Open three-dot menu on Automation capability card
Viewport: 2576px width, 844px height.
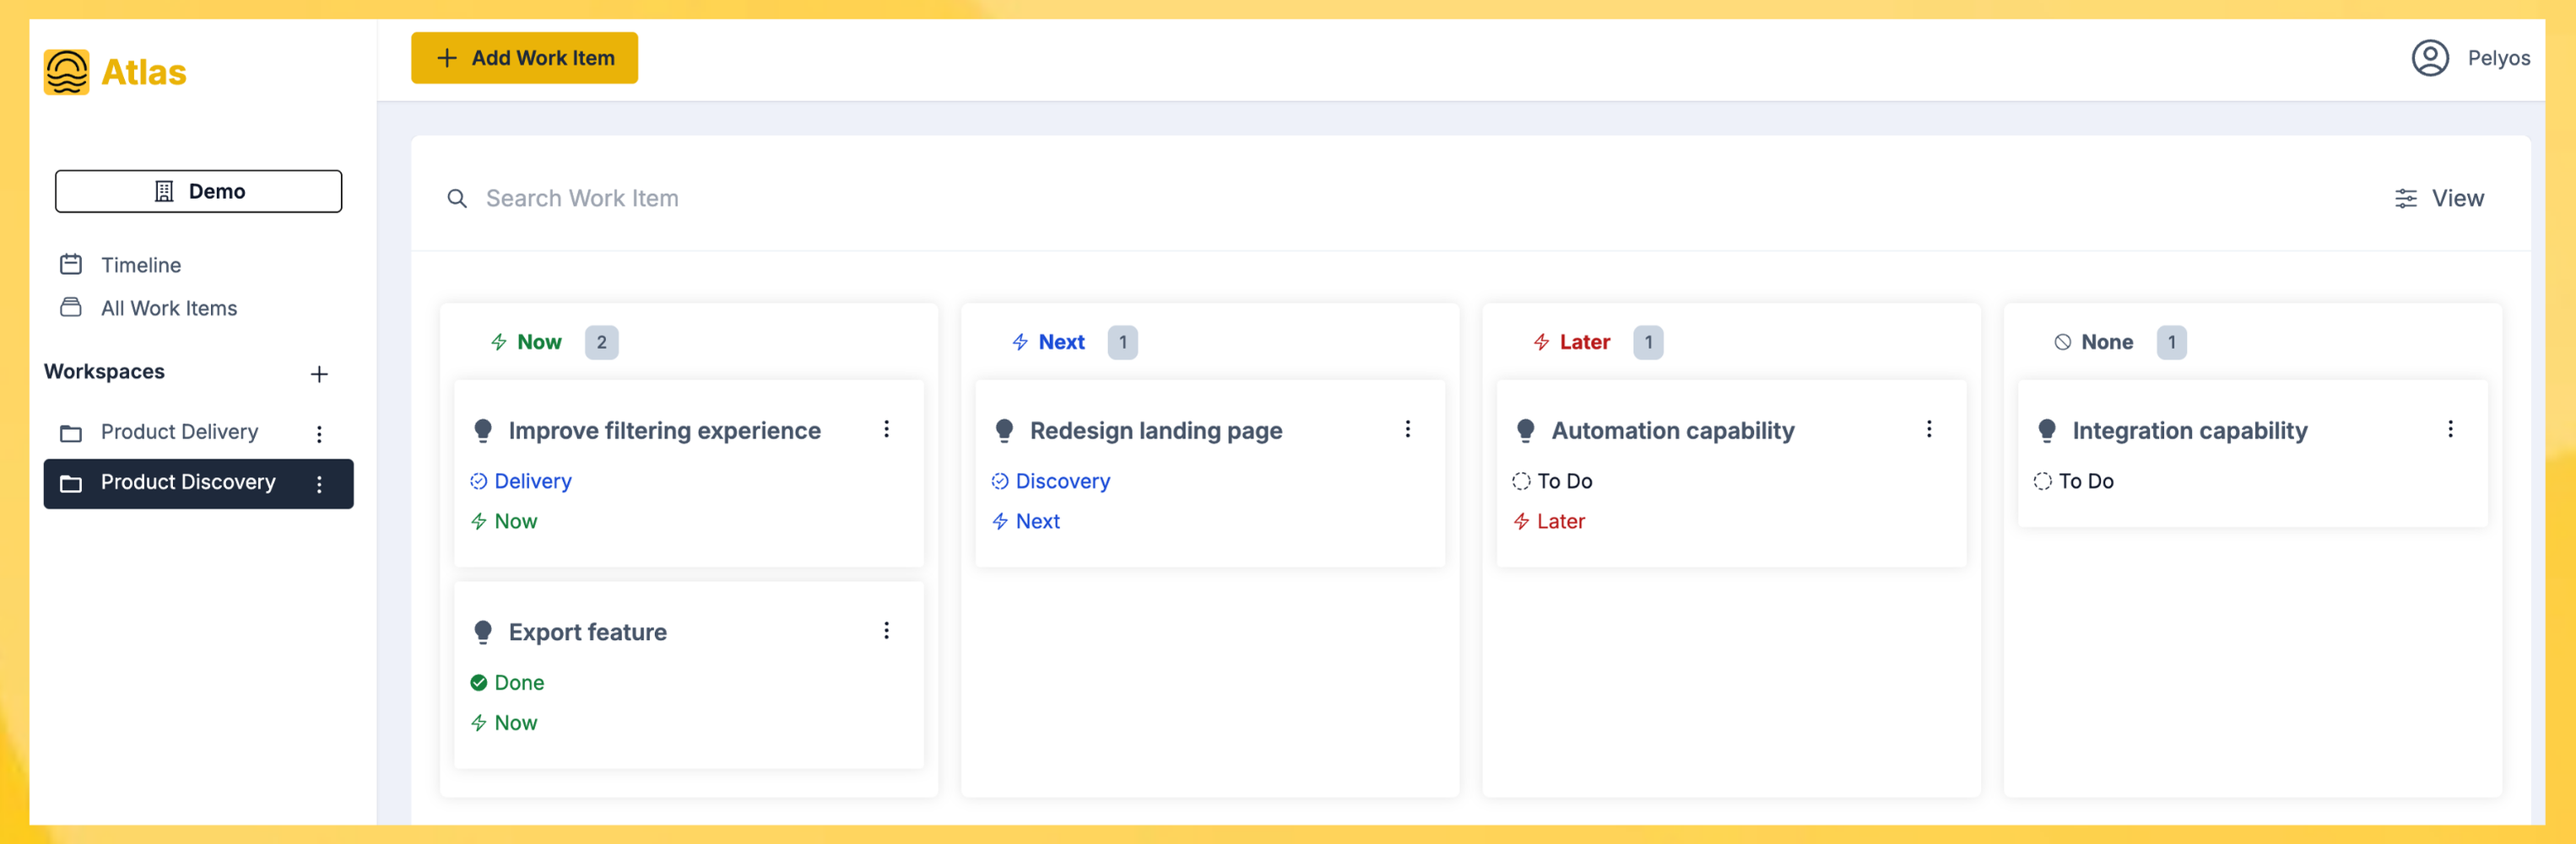click(1928, 429)
